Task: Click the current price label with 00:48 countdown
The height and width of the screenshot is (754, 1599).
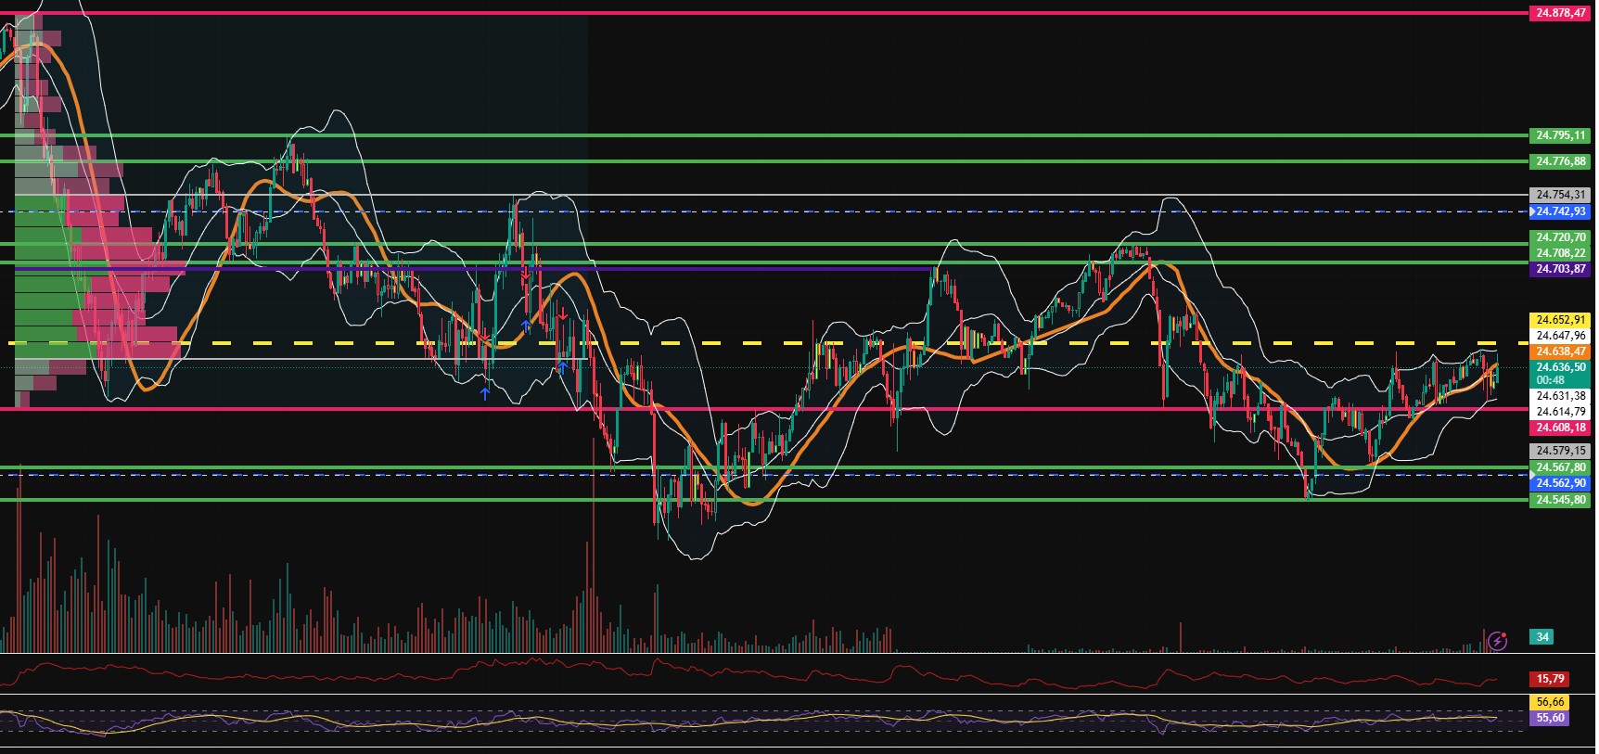Action: 1560,373
